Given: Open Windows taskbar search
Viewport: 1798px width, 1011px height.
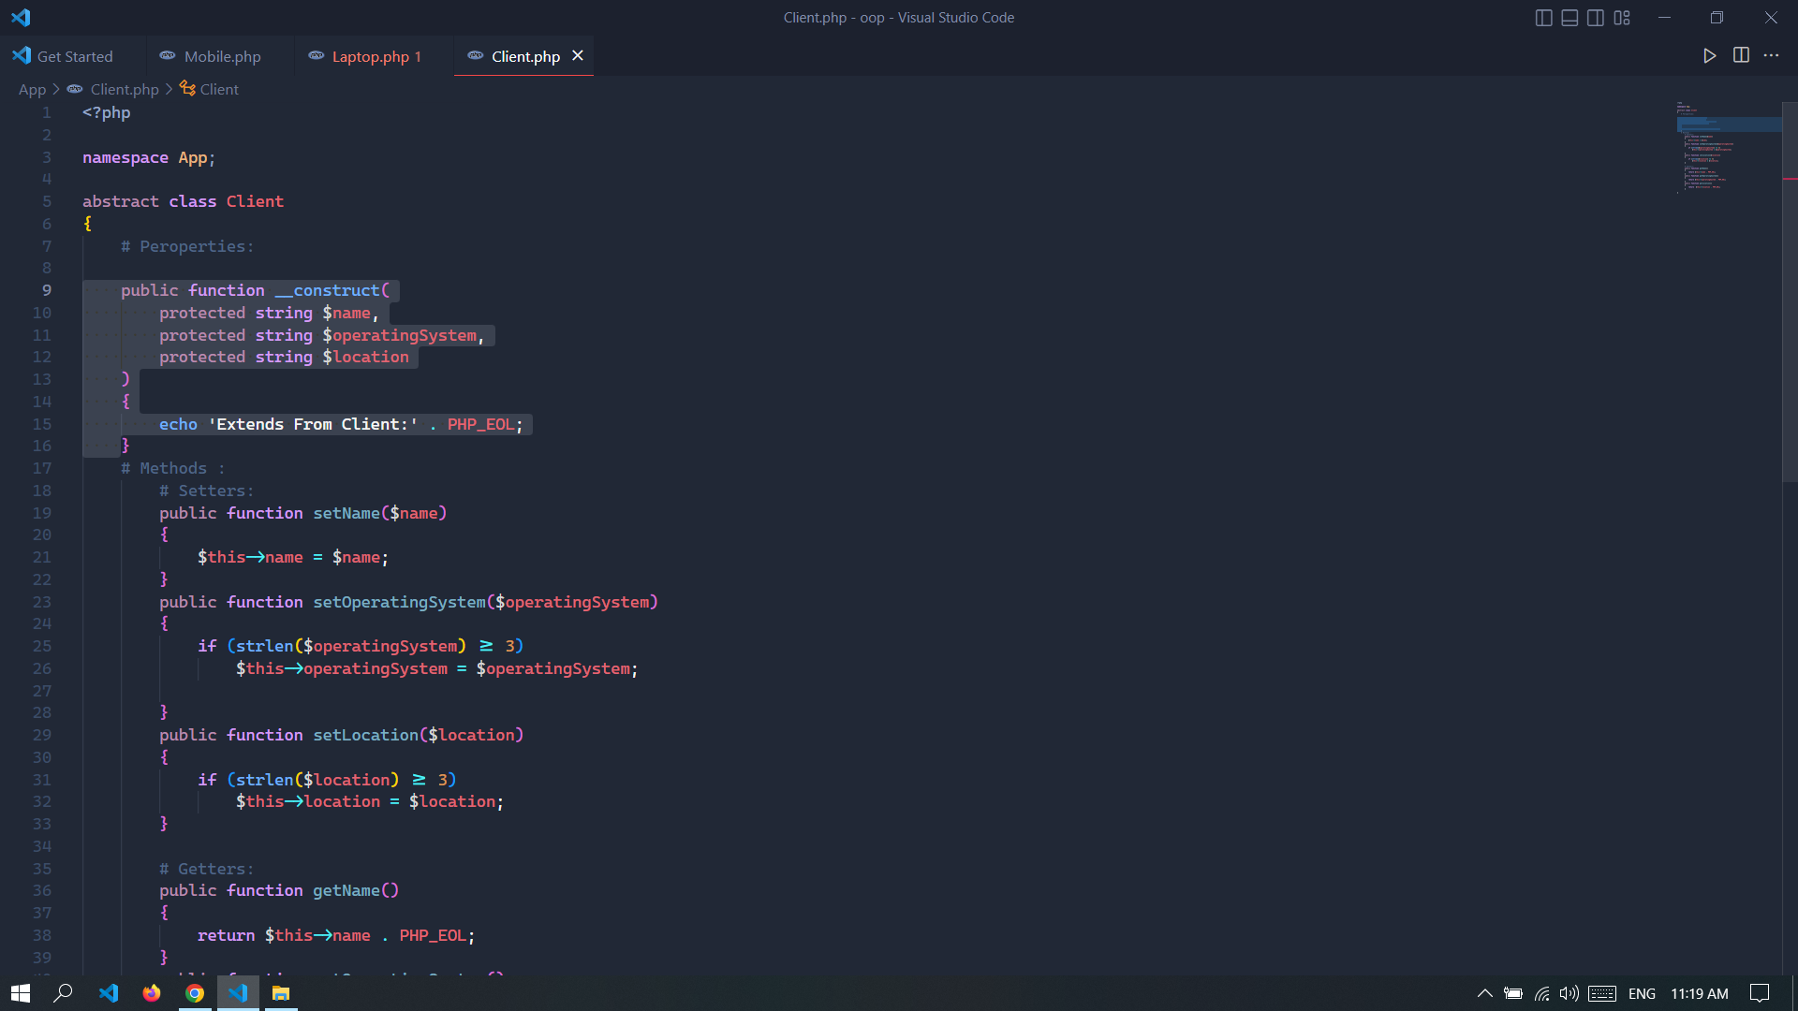Looking at the screenshot, I should click(x=63, y=993).
